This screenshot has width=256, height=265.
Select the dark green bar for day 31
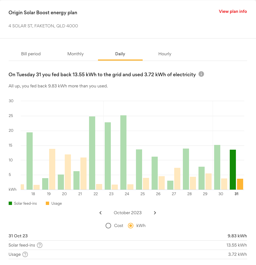tap(232, 169)
